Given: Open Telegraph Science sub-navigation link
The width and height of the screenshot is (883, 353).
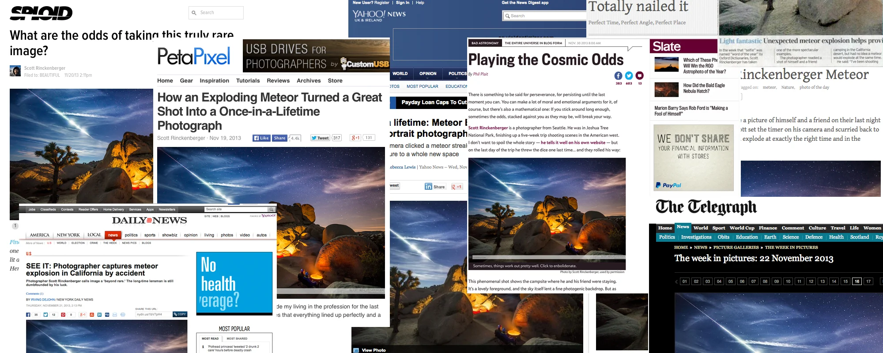Looking at the screenshot, I should (x=791, y=237).
